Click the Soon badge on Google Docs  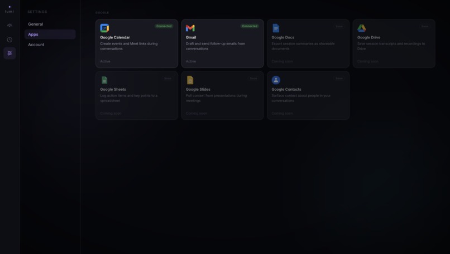coord(339,26)
